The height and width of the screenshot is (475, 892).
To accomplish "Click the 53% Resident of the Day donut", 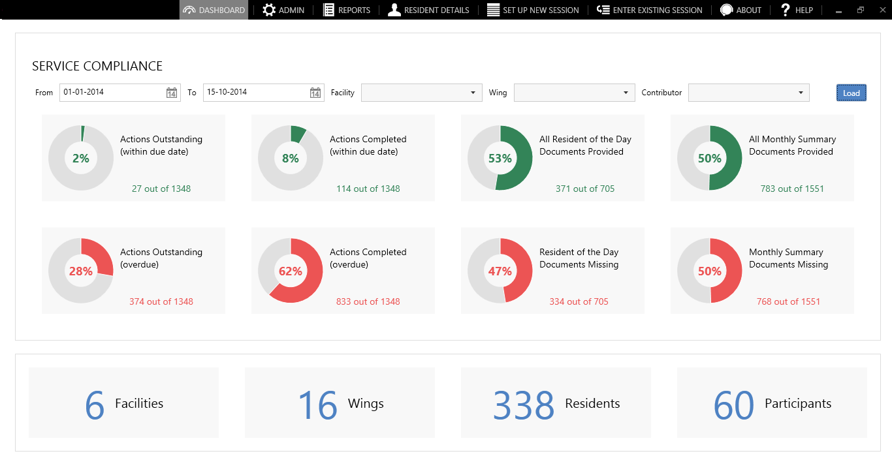I will click(500, 158).
